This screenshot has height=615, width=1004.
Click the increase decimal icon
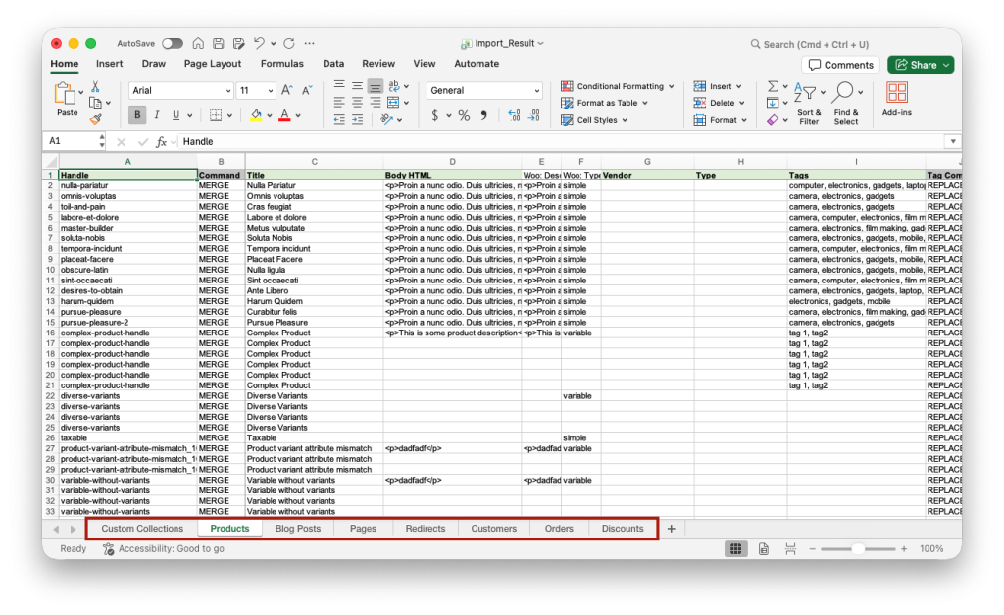point(514,115)
